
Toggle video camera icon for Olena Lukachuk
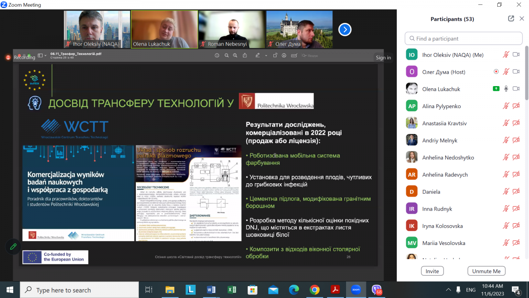coord(516,89)
